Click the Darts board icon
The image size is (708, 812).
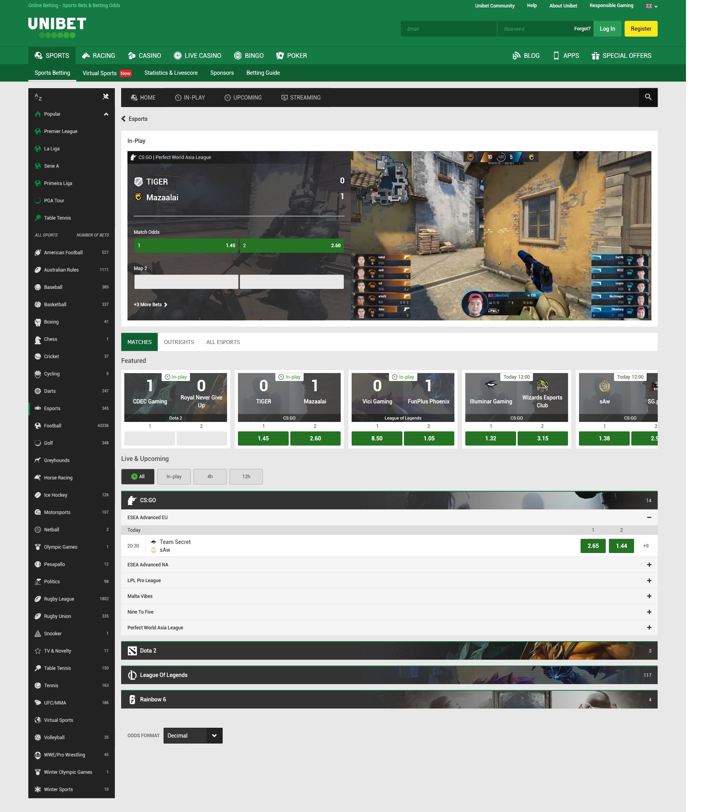[x=37, y=391]
